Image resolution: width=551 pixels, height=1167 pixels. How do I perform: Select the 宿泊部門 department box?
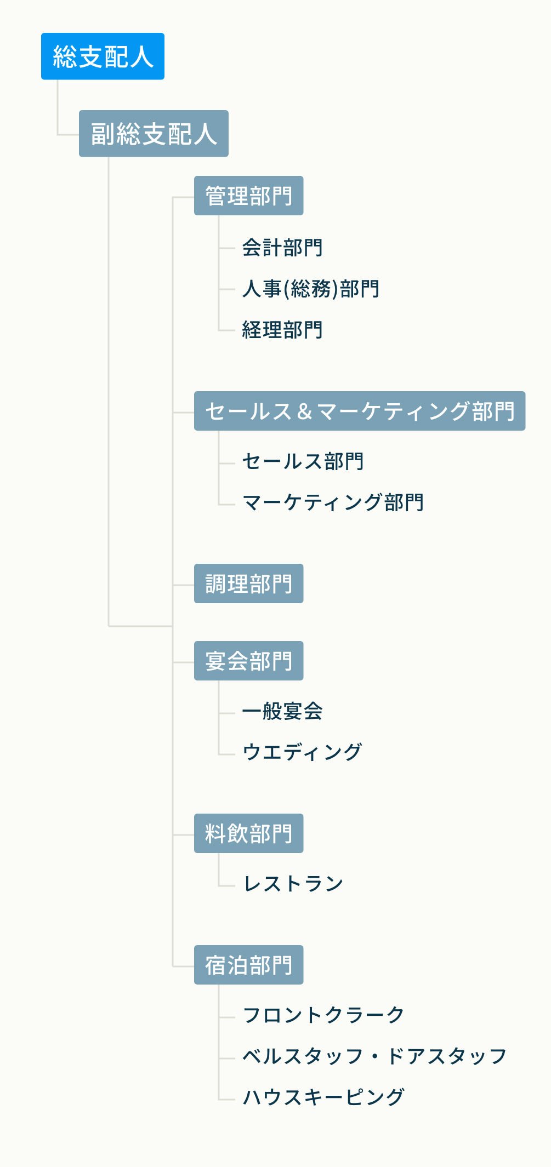point(248,965)
